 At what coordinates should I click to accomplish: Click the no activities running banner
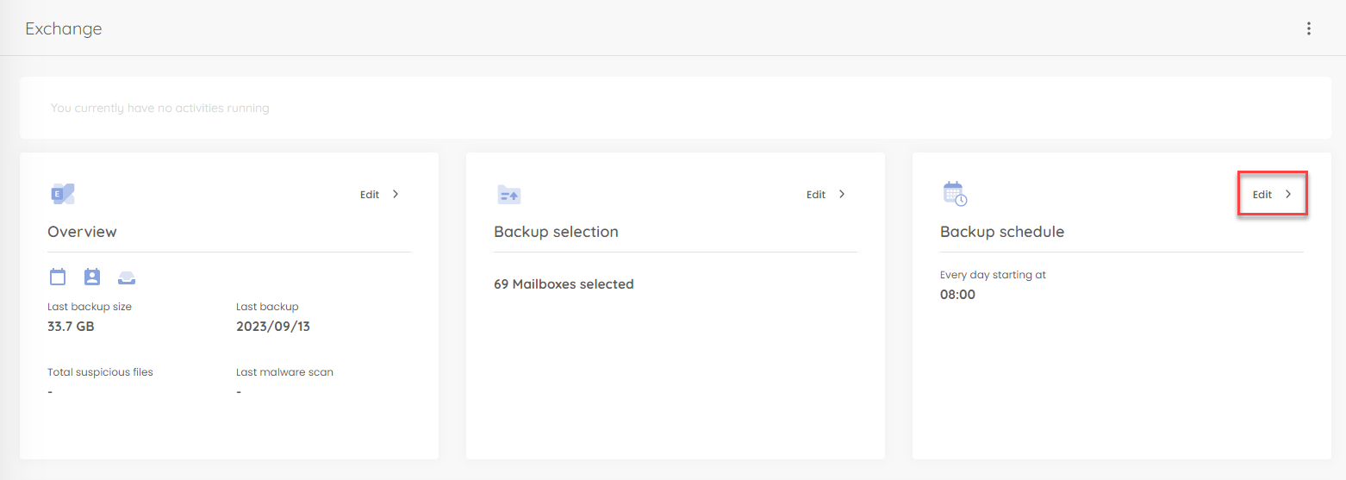click(676, 108)
